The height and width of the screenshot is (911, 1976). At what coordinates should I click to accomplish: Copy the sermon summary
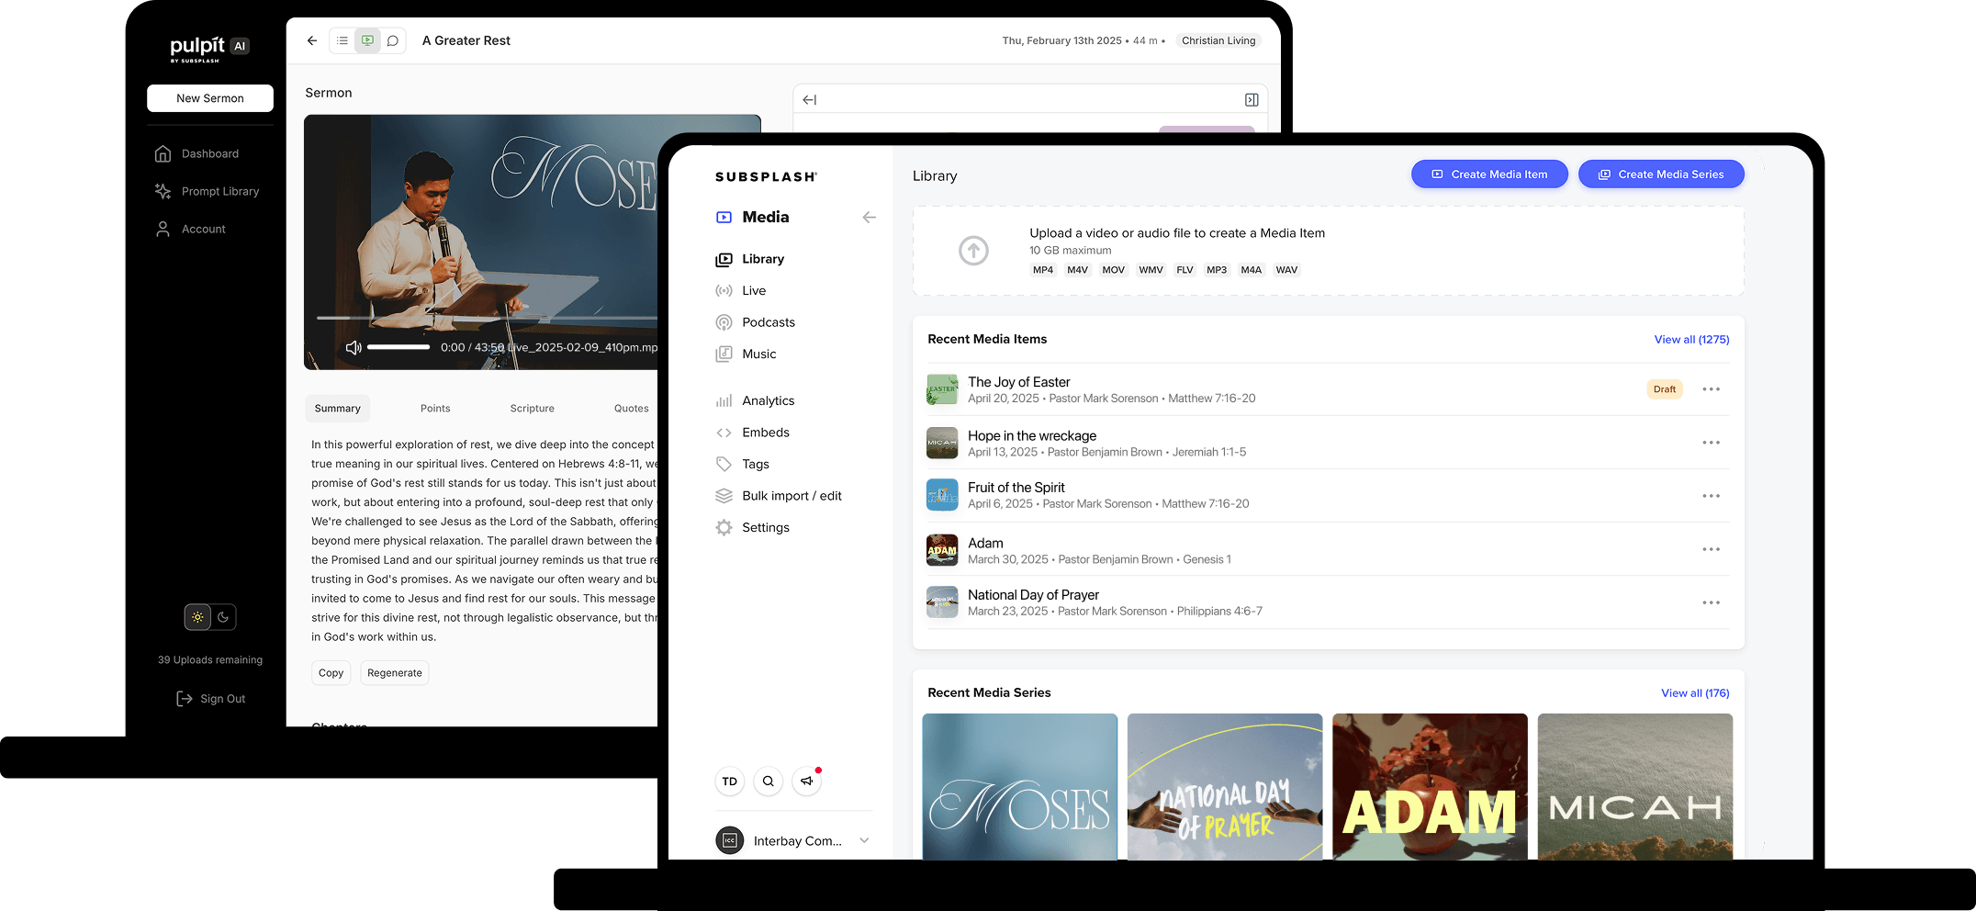click(x=331, y=673)
